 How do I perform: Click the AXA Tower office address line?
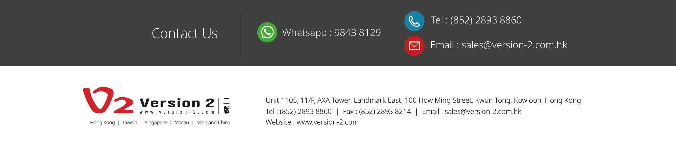(423, 101)
